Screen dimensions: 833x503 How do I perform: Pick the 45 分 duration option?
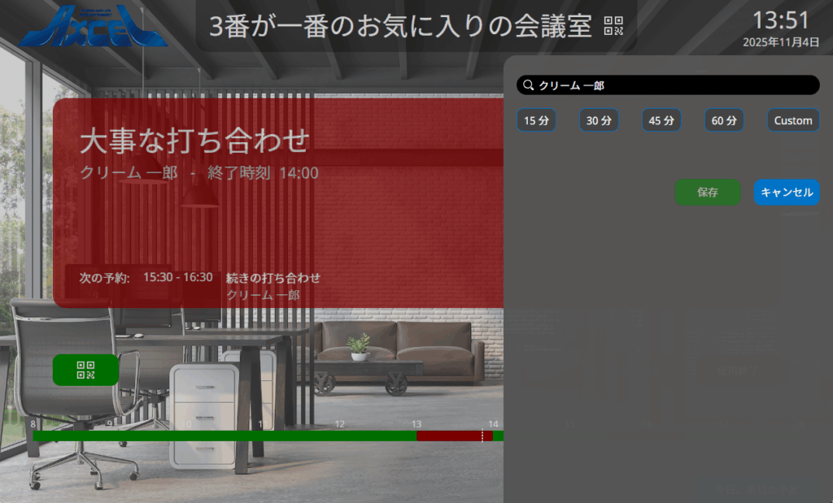coord(661,120)
